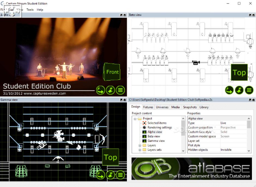Click the Custom model space value Screen
Viewport: 256px width, 187px height.
pos(225,136)
